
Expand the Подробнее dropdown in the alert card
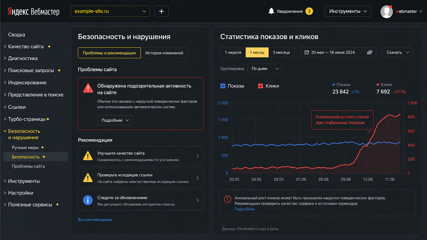coord(115,120)
